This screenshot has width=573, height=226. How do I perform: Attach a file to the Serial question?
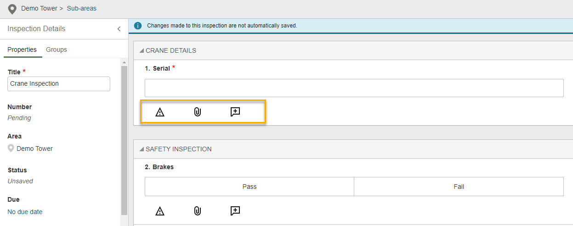pos(197,112)
